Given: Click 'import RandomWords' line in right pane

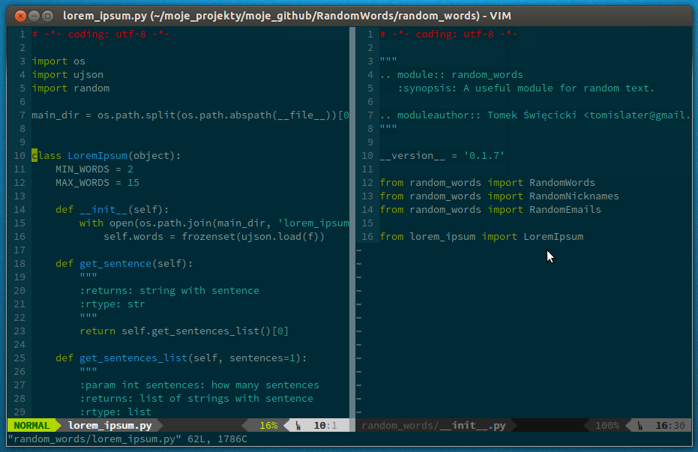Looking at the screenshot, I should 487,183.
